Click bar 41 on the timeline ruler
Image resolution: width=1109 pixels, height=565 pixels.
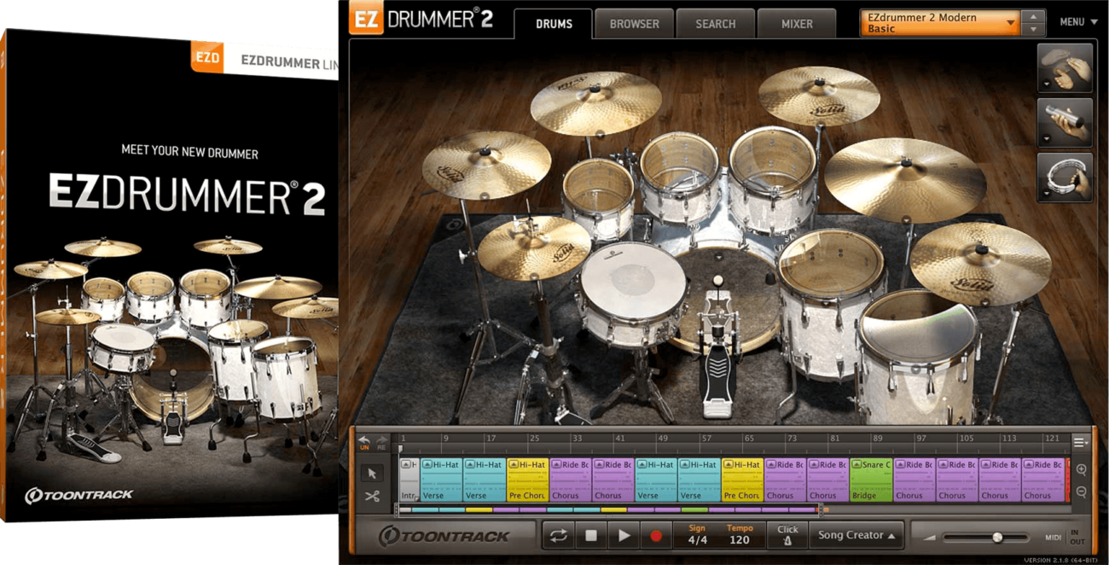(x=619, y=439)
